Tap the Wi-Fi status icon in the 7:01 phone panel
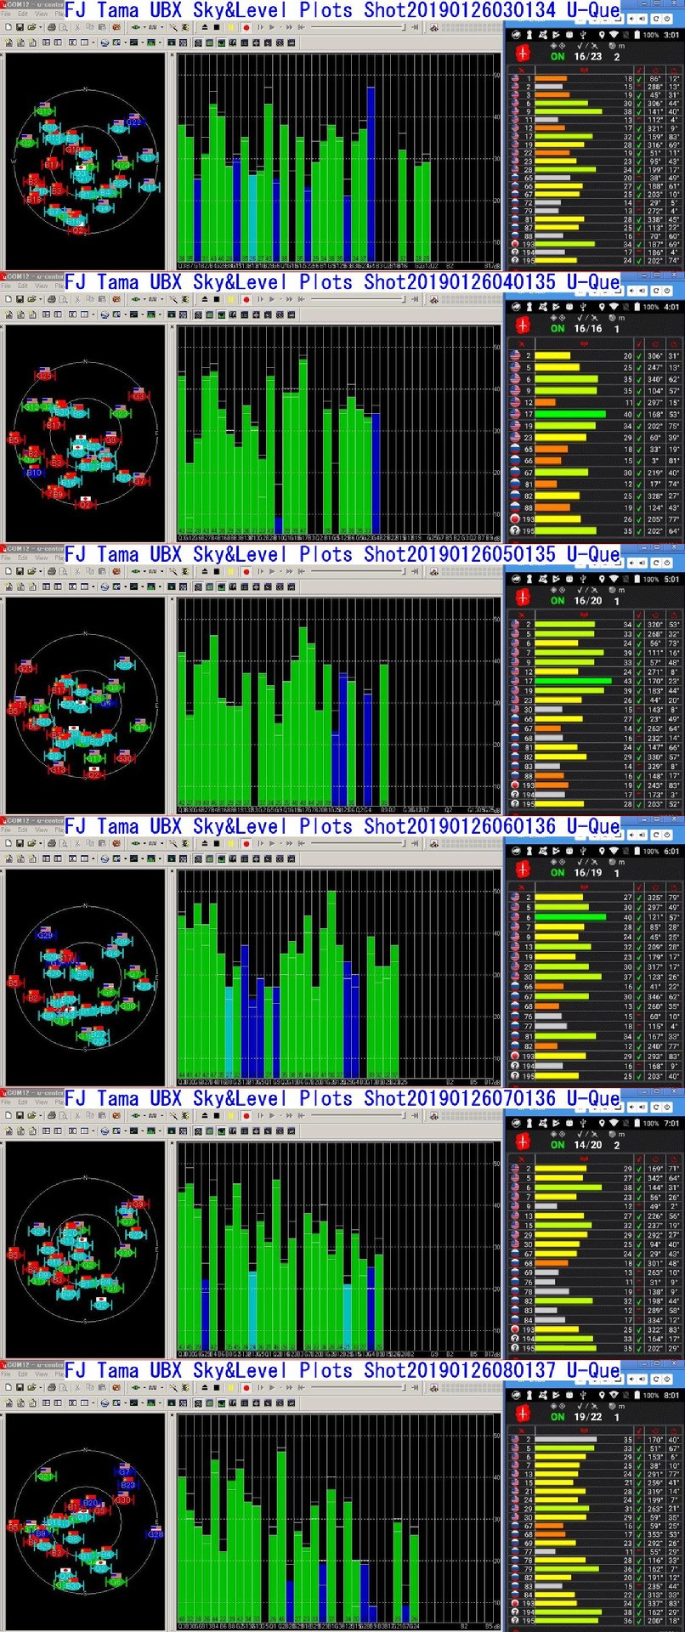685x1632 pixels. pos(614,1123)
